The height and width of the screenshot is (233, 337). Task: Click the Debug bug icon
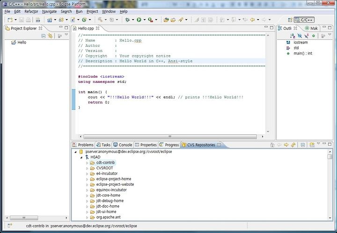127,20
